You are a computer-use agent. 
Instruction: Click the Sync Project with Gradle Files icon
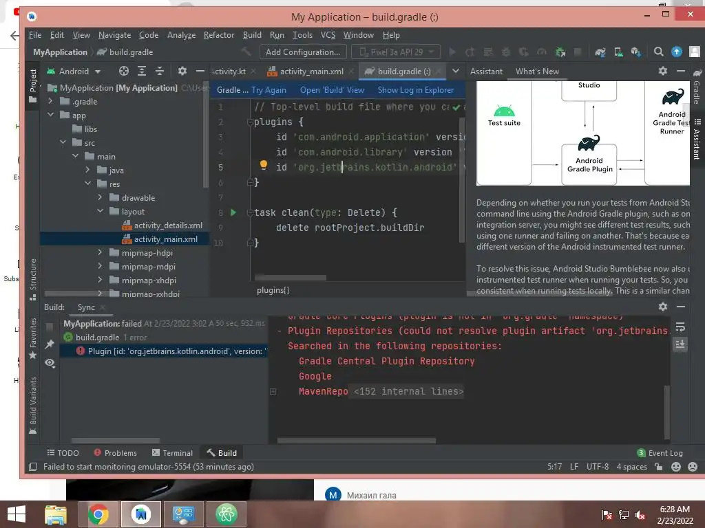[600, 52]
